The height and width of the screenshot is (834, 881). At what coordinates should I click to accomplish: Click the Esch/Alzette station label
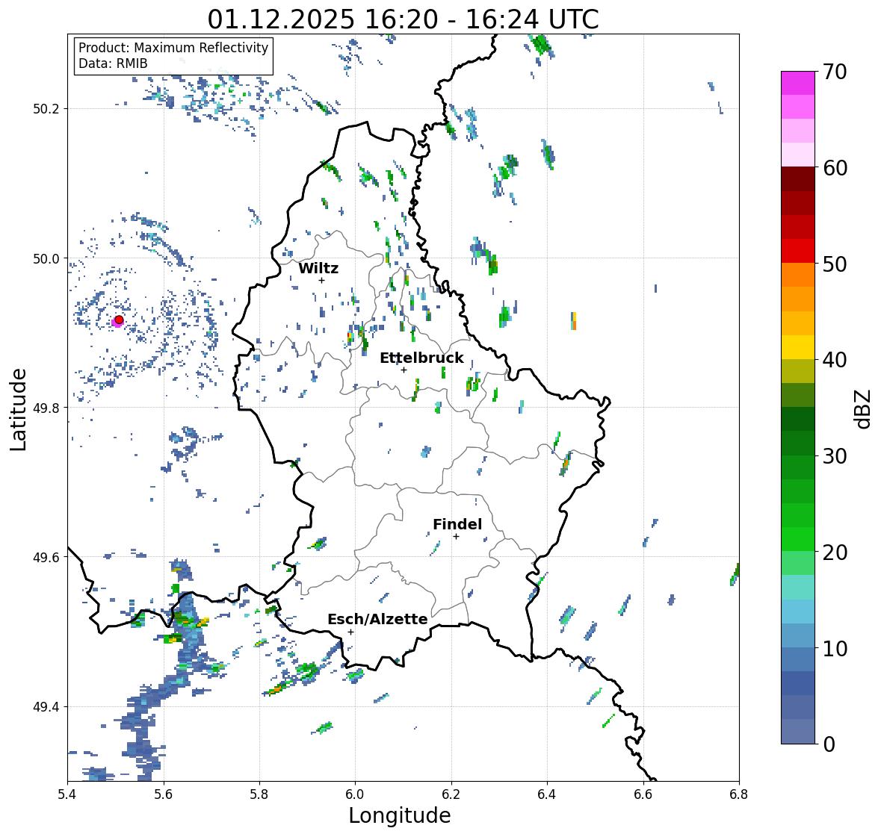tap(377, 619)
